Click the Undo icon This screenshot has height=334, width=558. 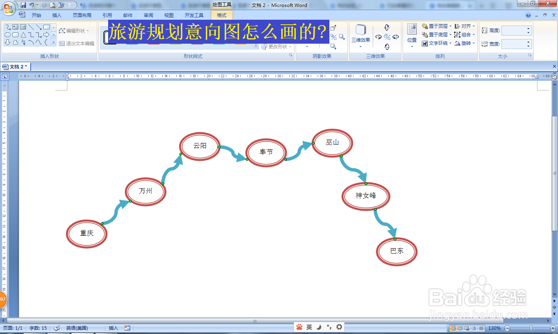click(32, 5)
